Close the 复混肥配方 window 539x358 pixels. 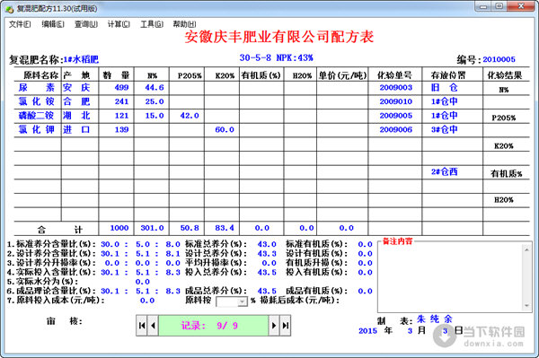pyautogui.click(x=521, y=6)
